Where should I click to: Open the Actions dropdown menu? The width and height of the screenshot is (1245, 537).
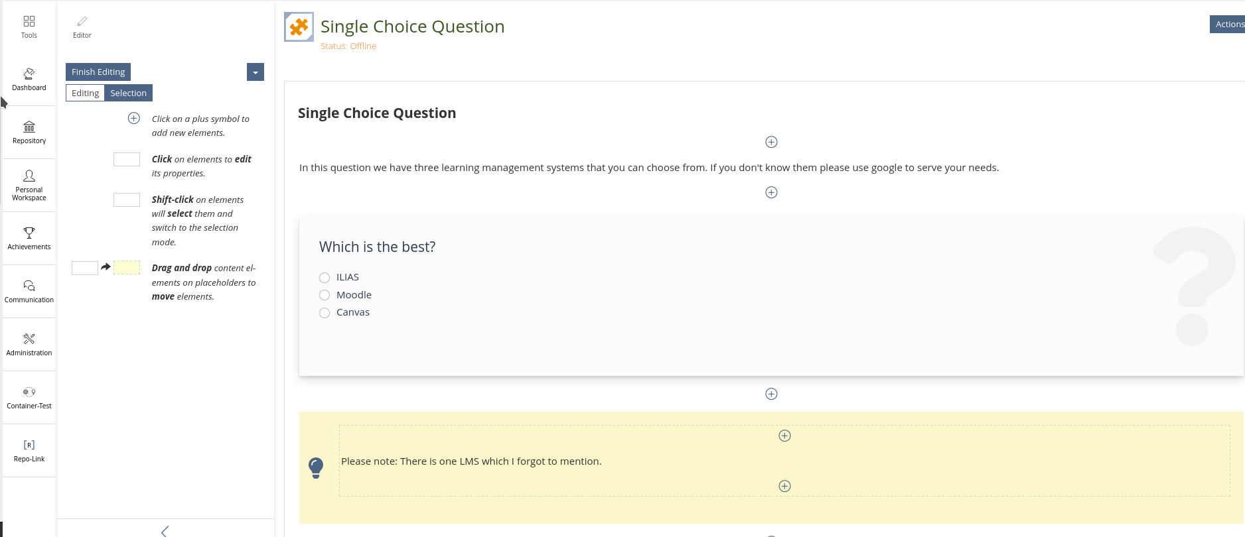[x=1228, y=24]
